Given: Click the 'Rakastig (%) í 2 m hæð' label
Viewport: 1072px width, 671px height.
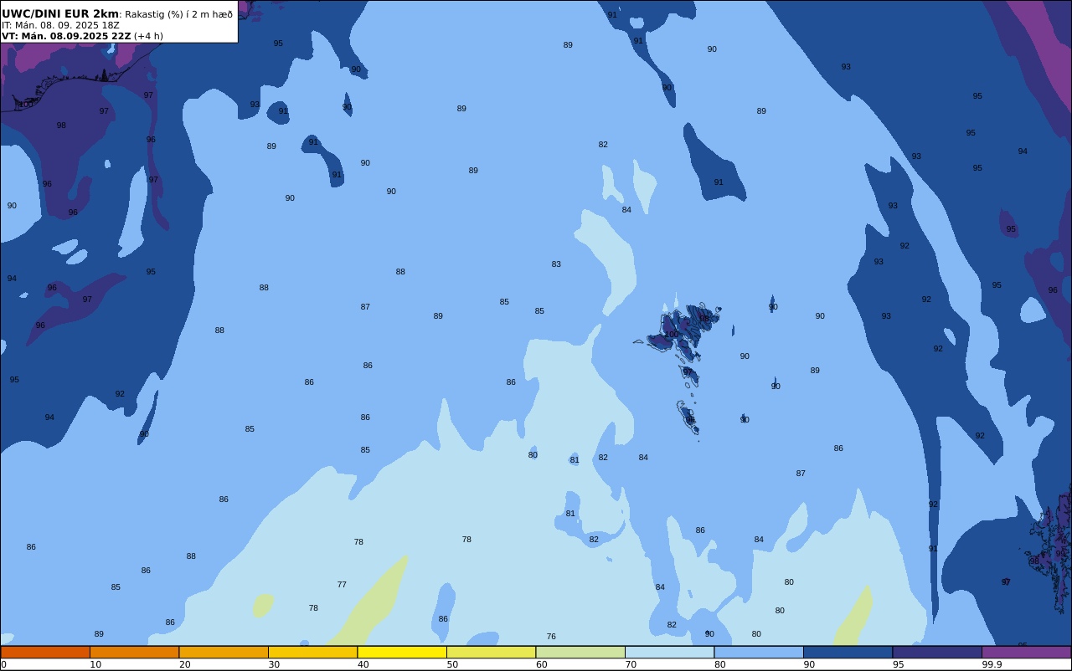Looking at the screenshot, I should pyautogui.click(x=179, y=14).
